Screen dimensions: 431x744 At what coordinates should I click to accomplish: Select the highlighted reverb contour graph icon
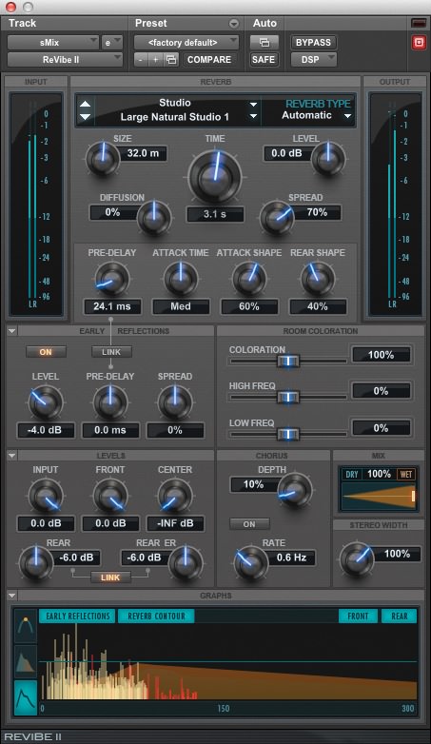coord(26,697)
